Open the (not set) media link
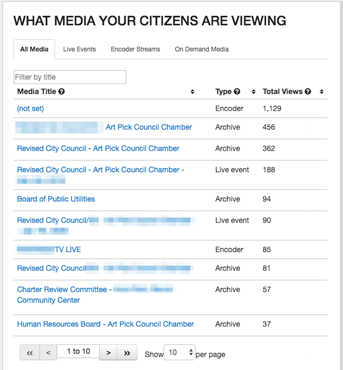 (x=30, y=108)
